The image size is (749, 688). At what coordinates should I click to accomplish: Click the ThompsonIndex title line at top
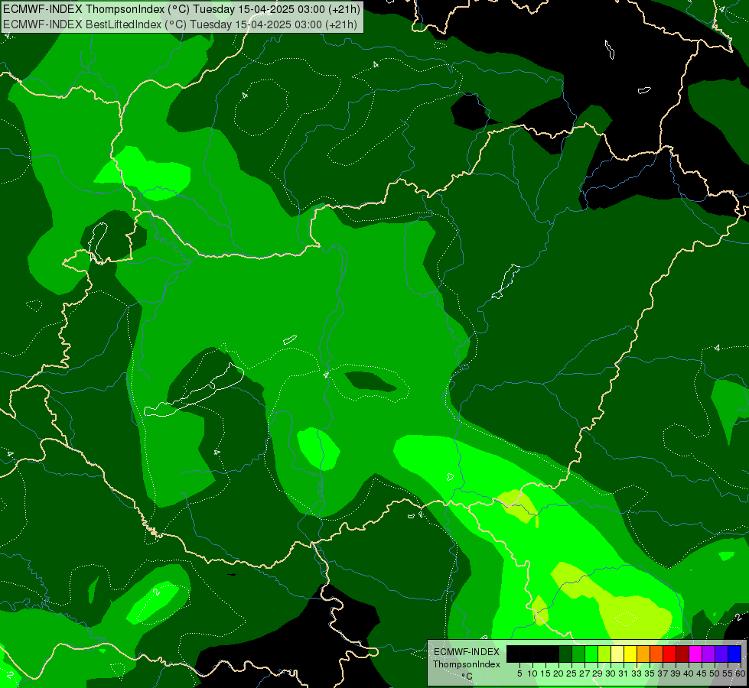181,9
